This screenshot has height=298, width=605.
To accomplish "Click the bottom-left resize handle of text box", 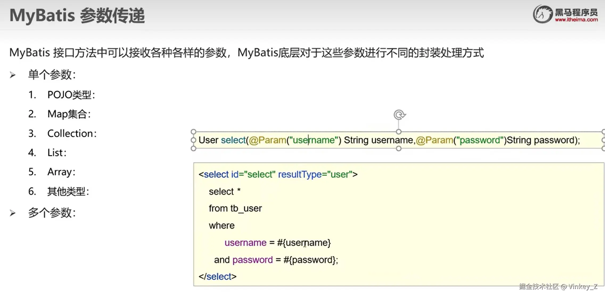I will [194, 148].
